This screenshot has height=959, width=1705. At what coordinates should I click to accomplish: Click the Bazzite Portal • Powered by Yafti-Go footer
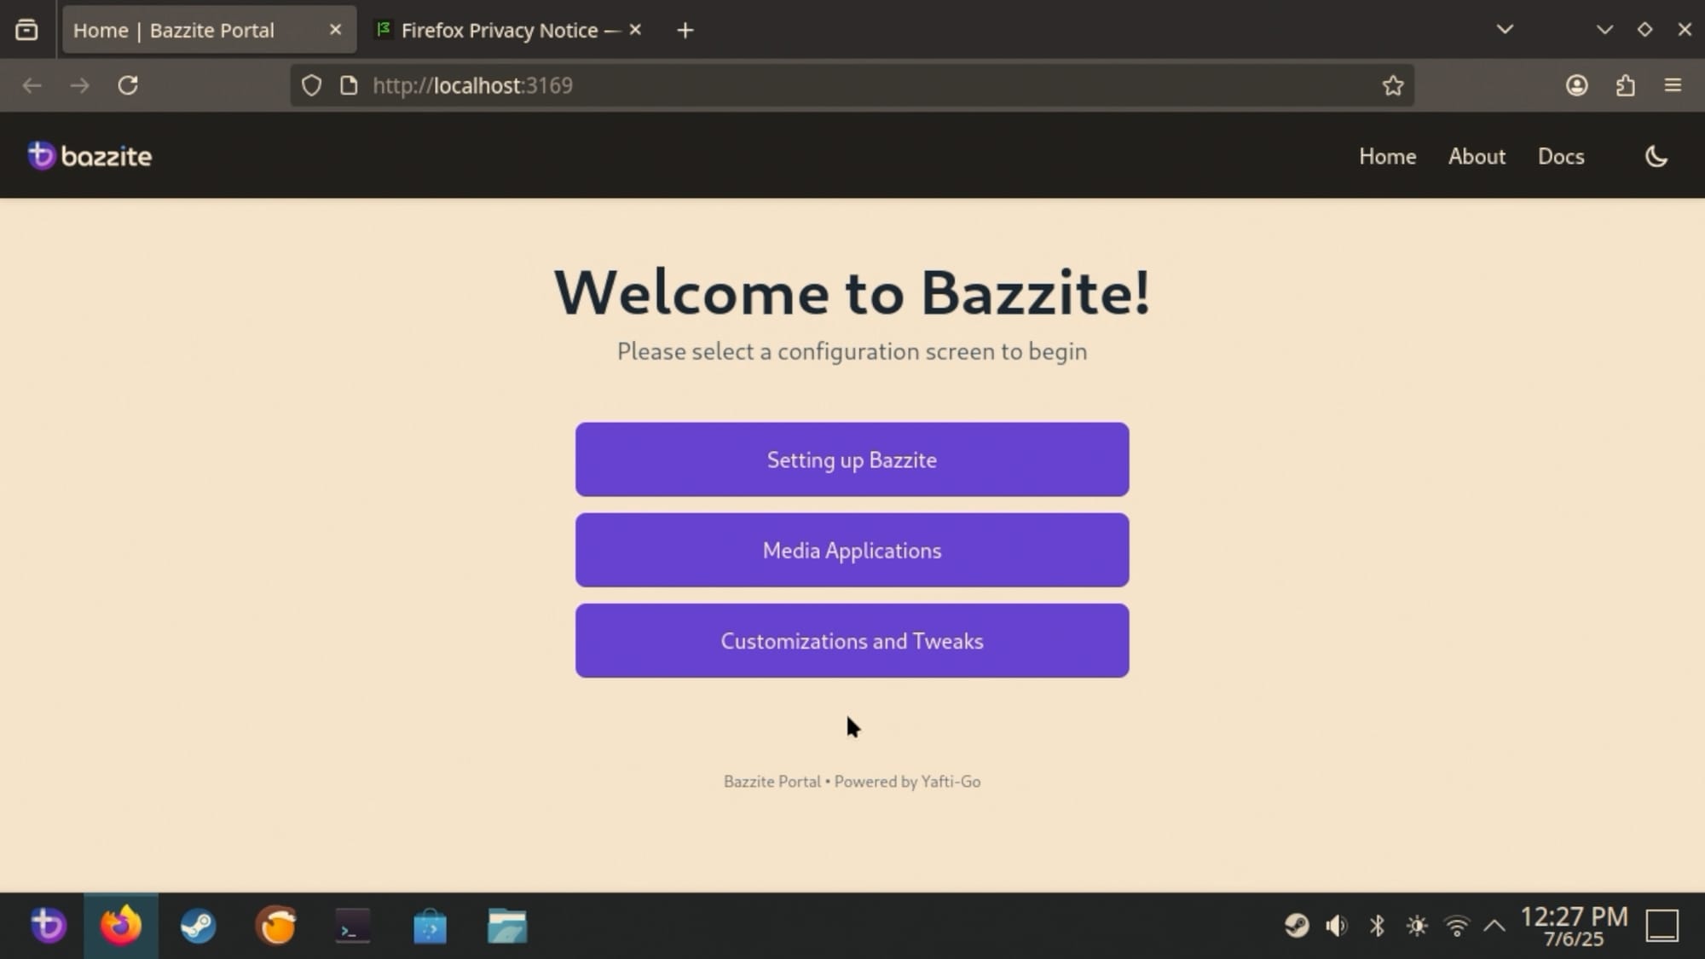point(852,781)
